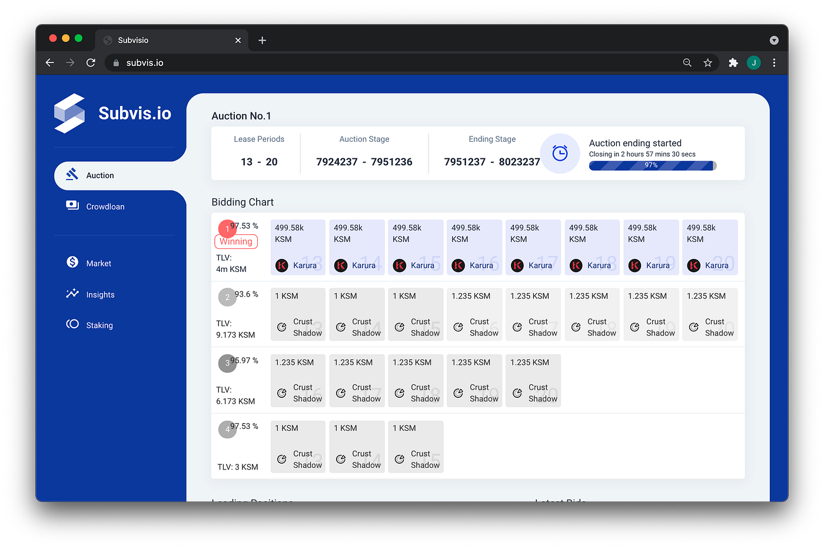Screen dimensions: 824x549
Task: Open the browser three-dot menu
Action: [x=774, y=62]
